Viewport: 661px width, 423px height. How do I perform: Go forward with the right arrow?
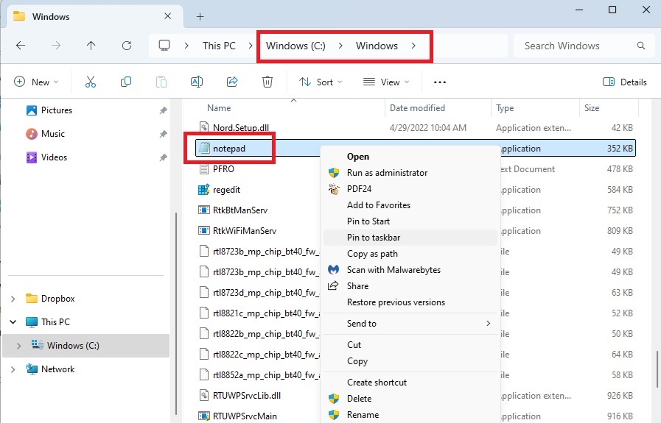[56, 46]
